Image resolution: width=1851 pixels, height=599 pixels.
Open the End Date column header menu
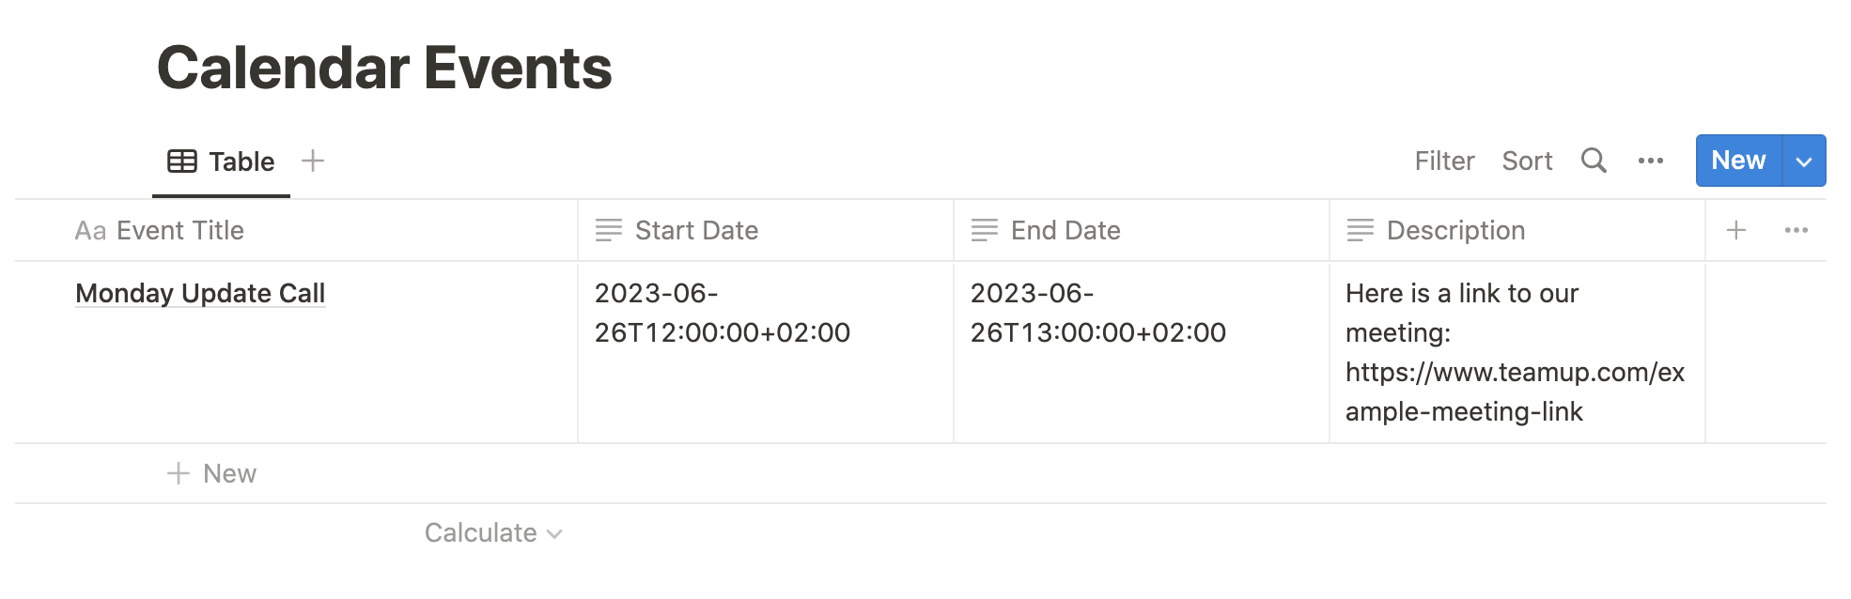pos(1142,230)
